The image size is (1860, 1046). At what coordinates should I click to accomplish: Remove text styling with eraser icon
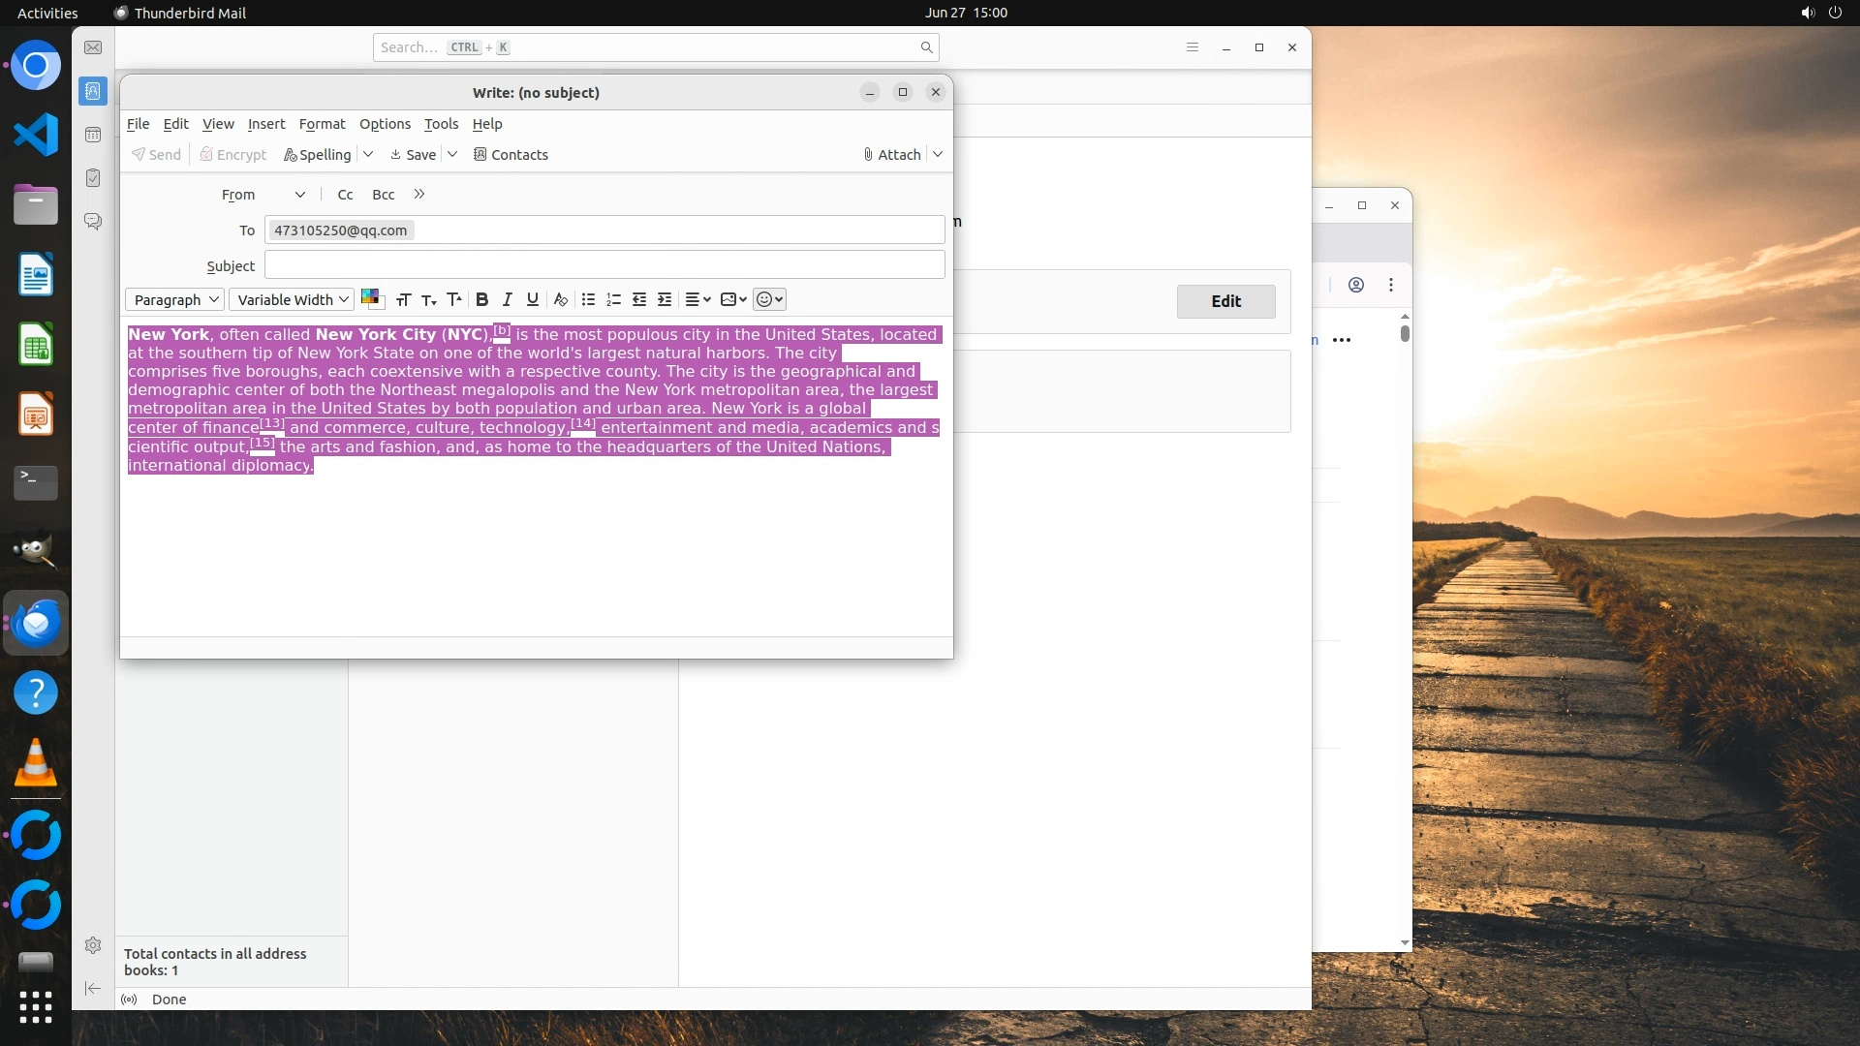[560, 299]
